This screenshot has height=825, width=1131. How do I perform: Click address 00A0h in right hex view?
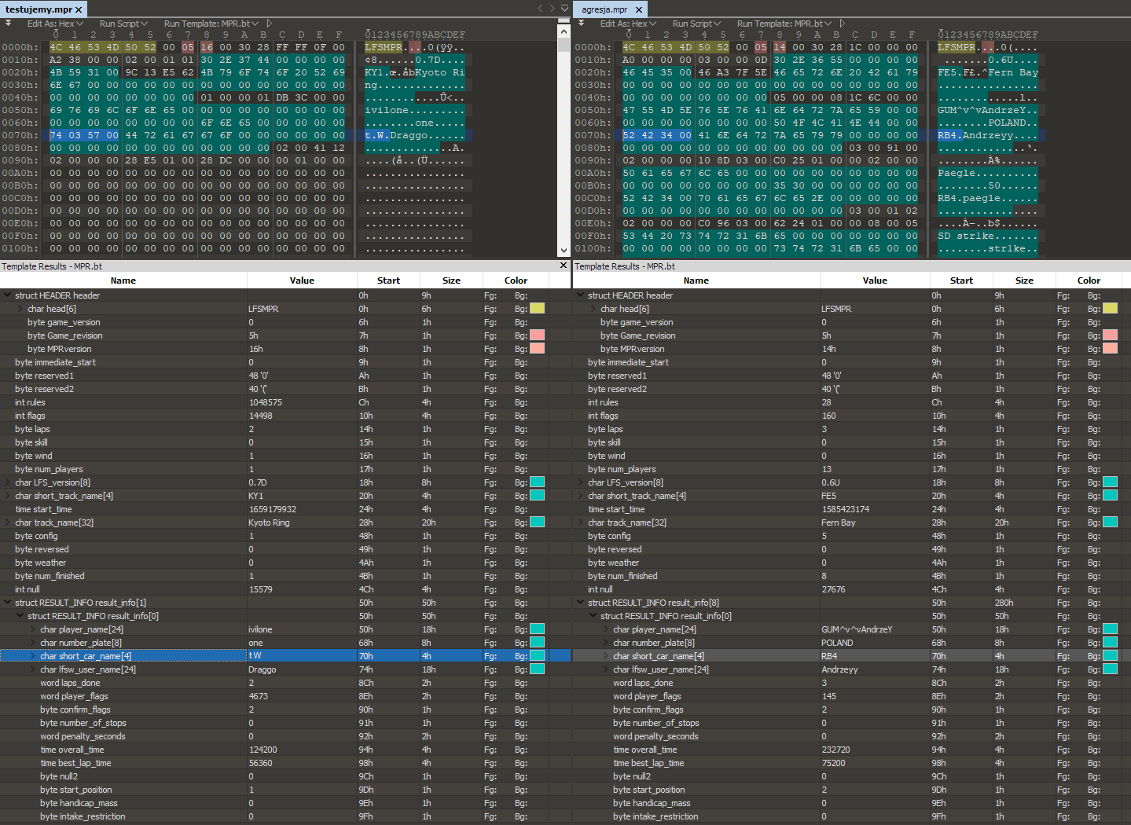click(593, 173)
